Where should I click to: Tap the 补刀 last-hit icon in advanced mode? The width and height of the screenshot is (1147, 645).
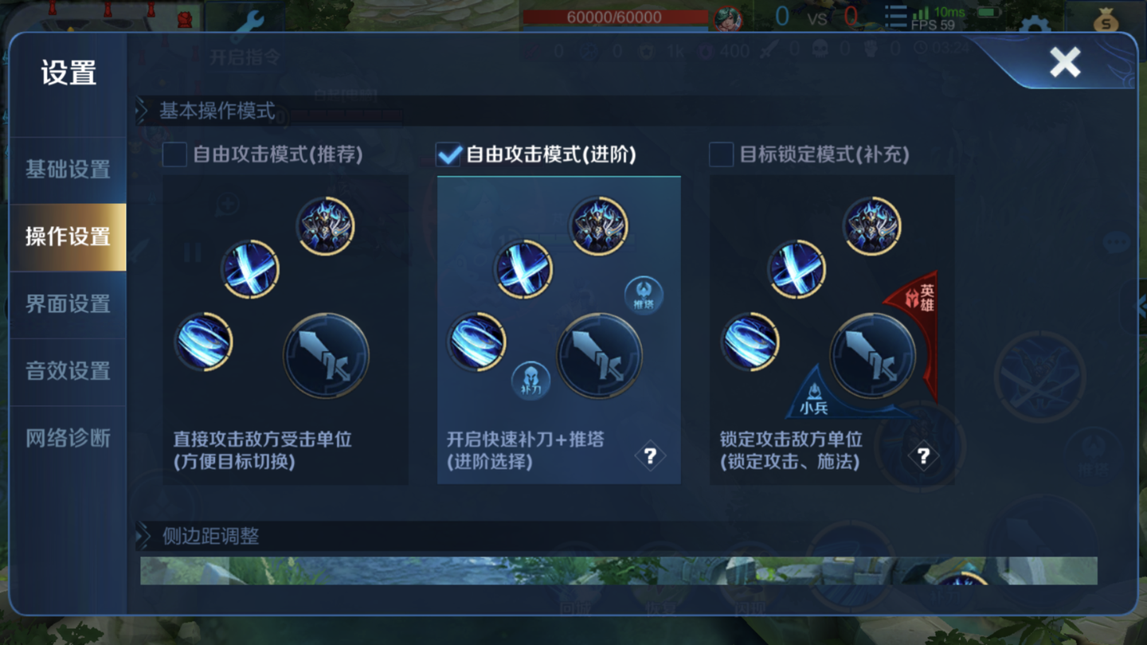point(531,381)
